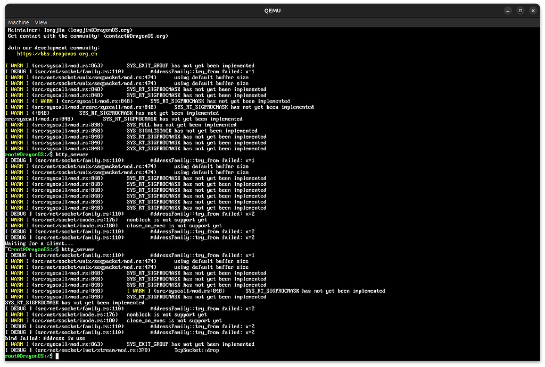
Task: Open the View menu
Action: (x=41, y=22)
